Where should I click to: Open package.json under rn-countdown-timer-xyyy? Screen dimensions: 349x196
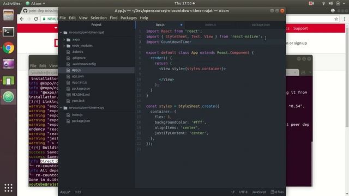click(81, 121)
